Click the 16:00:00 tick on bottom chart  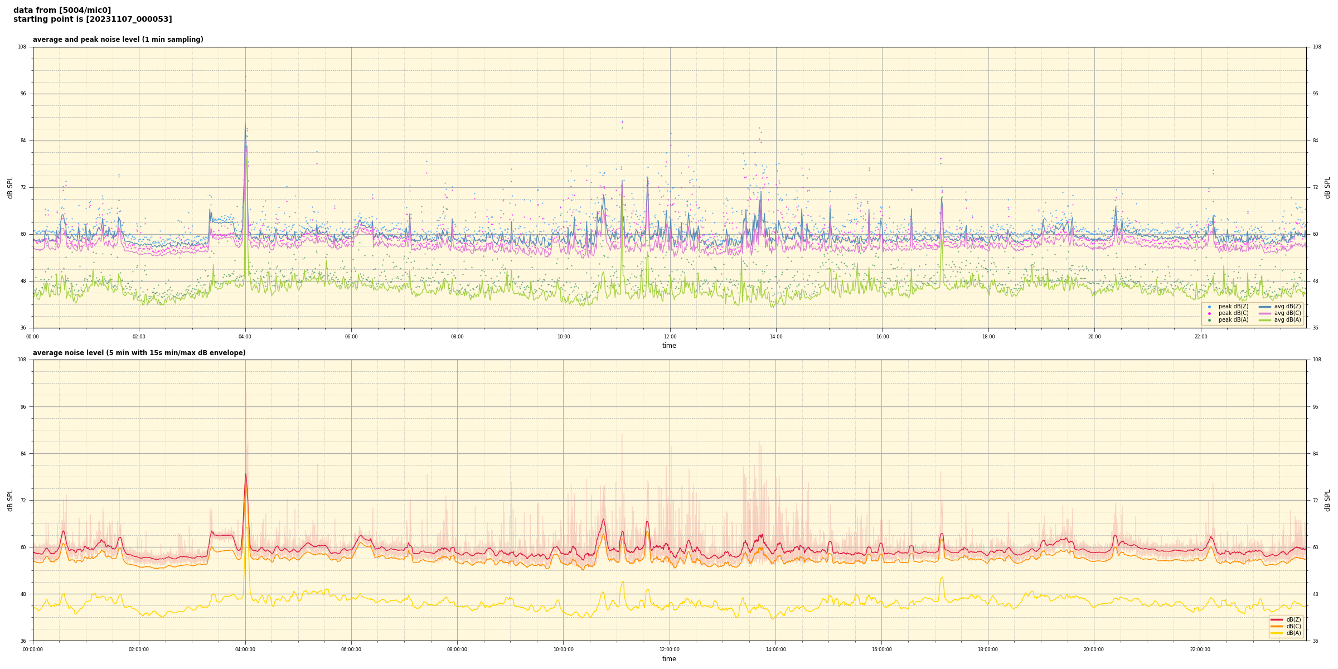[882, 649]
